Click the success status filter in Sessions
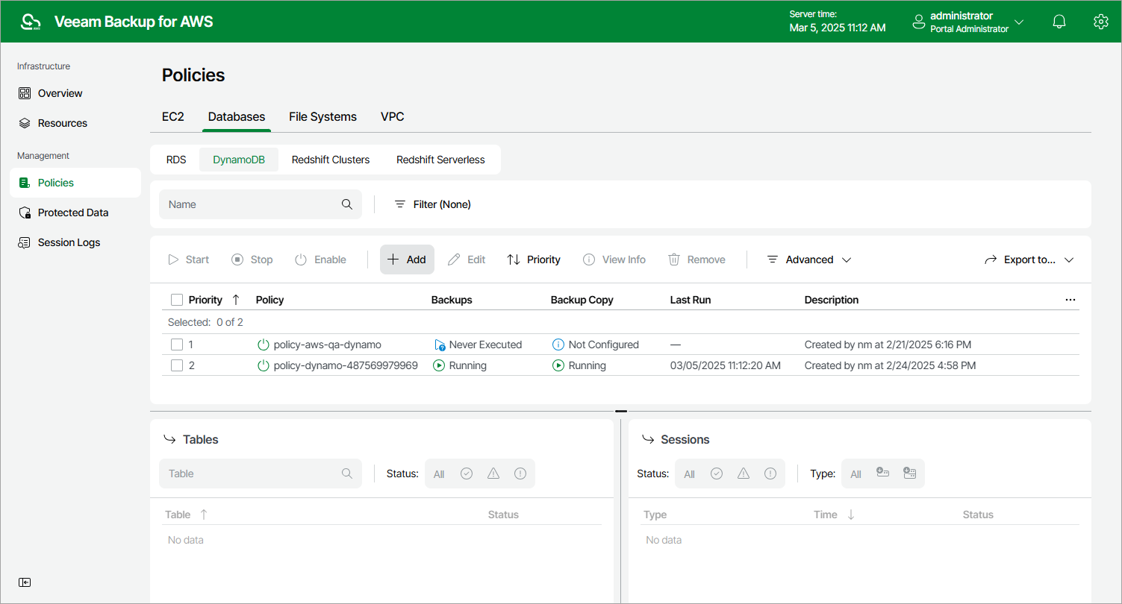 point(717,474)
